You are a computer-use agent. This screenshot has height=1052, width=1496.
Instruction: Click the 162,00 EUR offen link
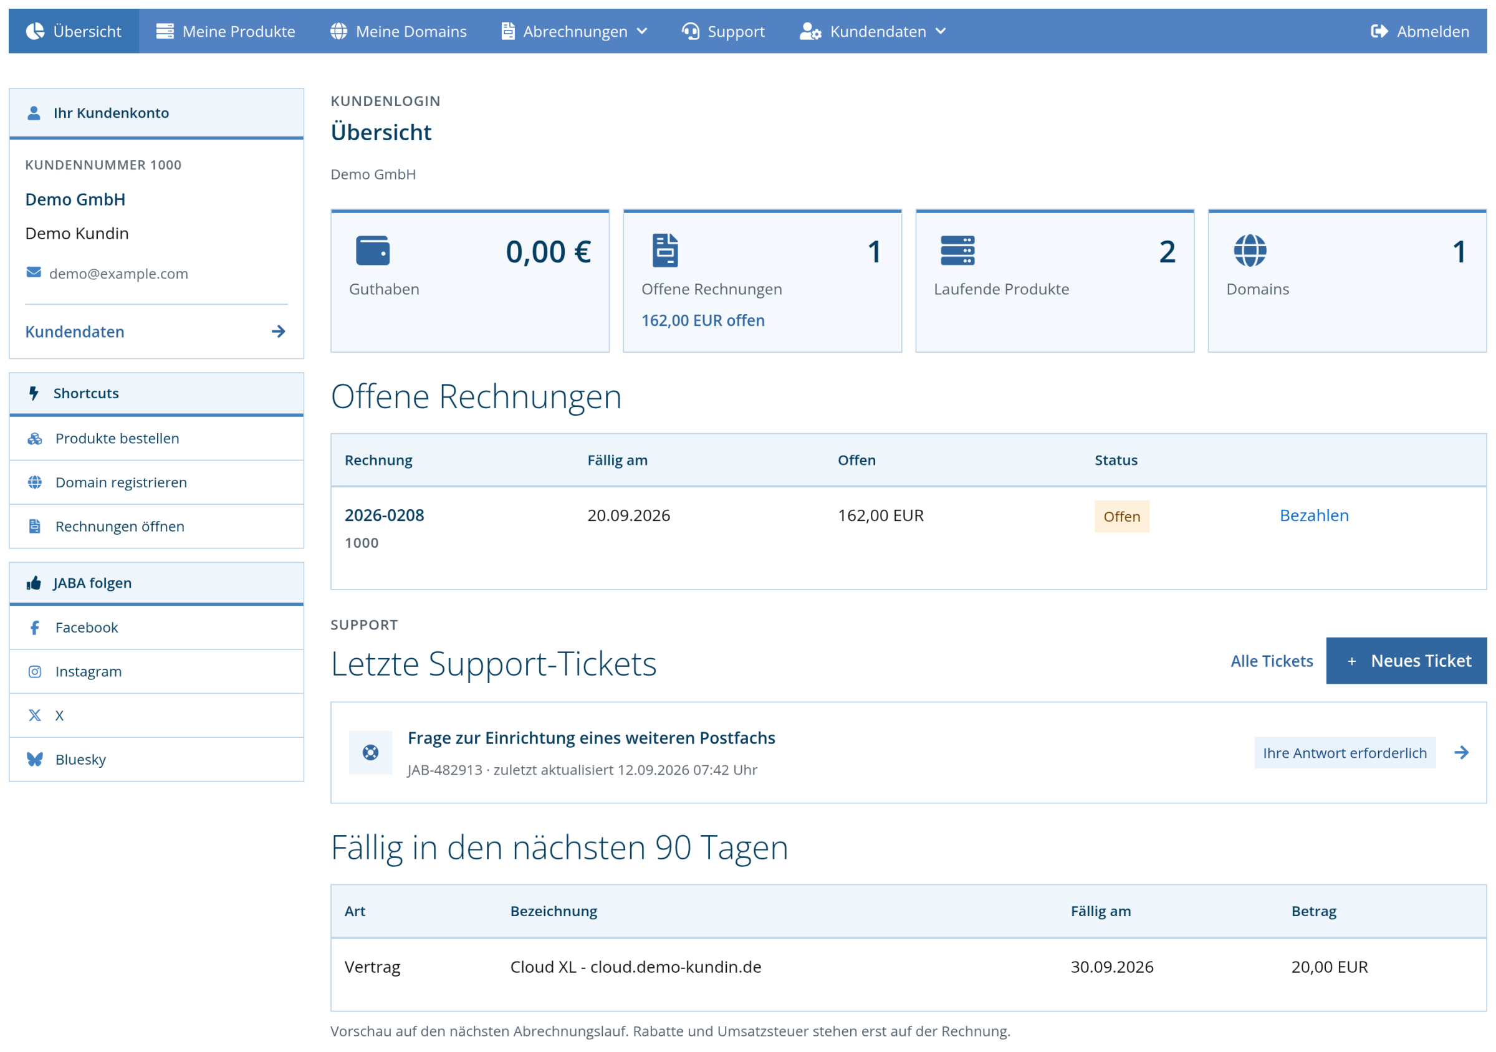[703, 320]
